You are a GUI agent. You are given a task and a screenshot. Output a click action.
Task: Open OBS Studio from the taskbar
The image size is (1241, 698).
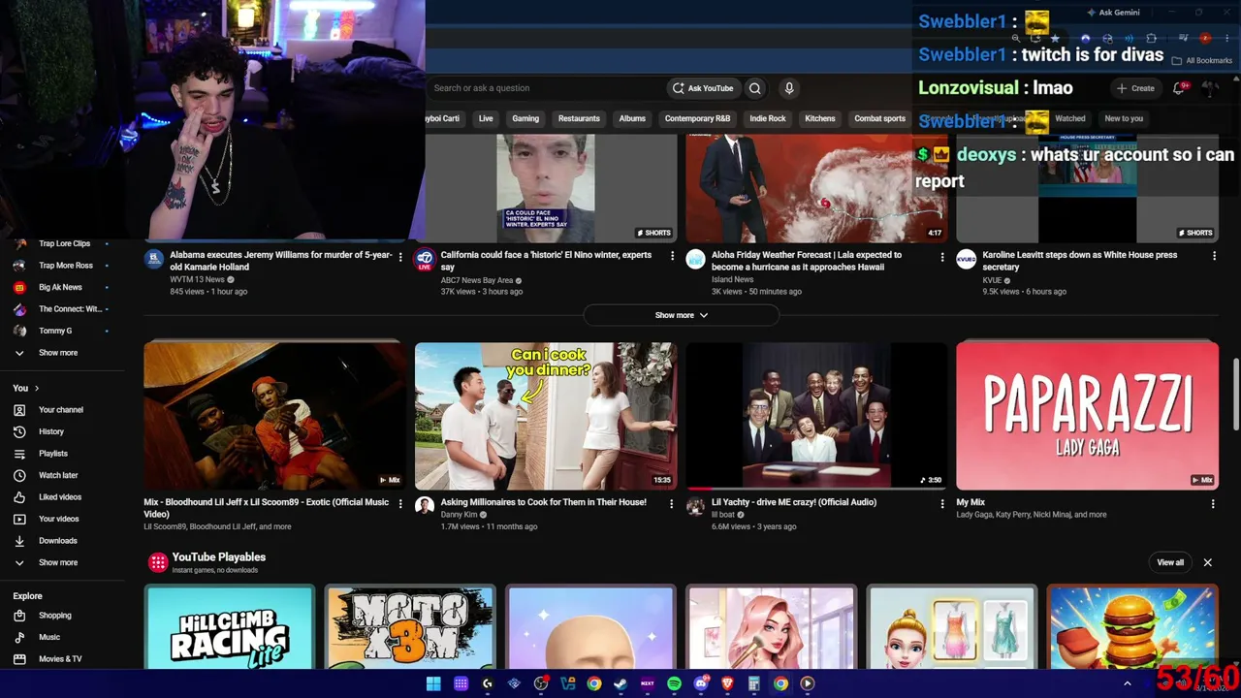(x=541, y=683)
